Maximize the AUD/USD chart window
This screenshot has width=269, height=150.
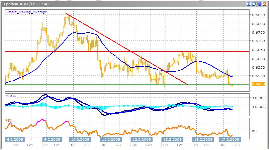259,4
